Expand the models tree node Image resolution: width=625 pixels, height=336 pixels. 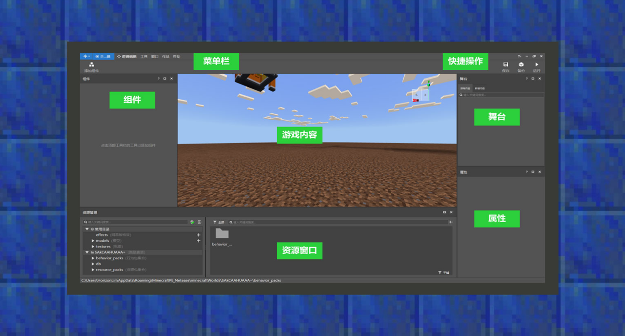93,241
